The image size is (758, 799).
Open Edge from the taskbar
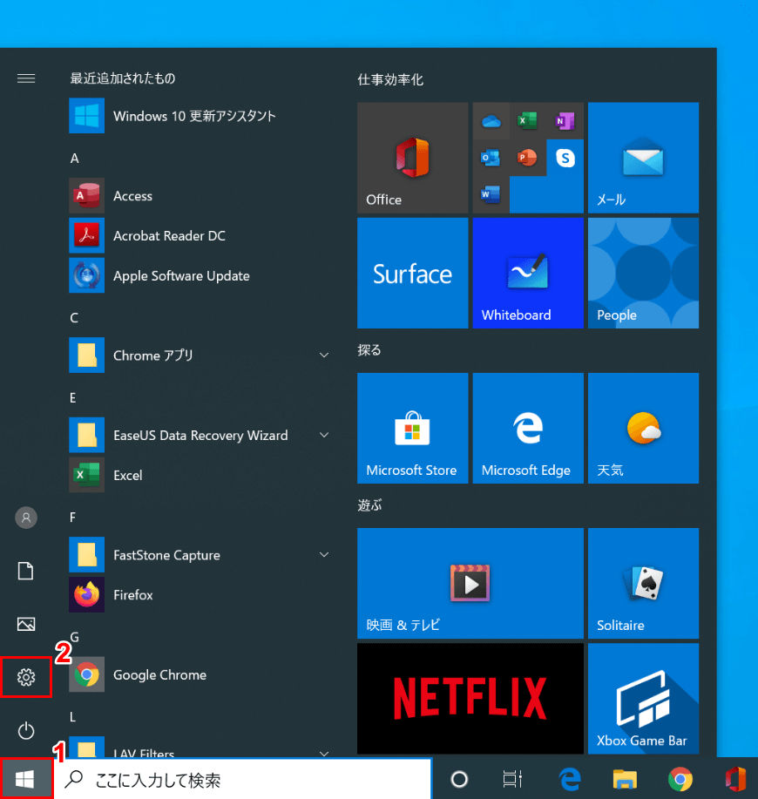[570, 779]
